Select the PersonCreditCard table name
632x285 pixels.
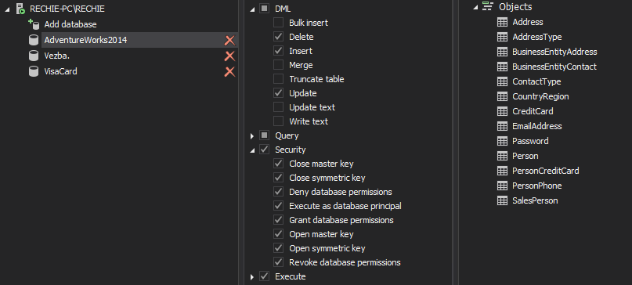click(x=545, y=171)
